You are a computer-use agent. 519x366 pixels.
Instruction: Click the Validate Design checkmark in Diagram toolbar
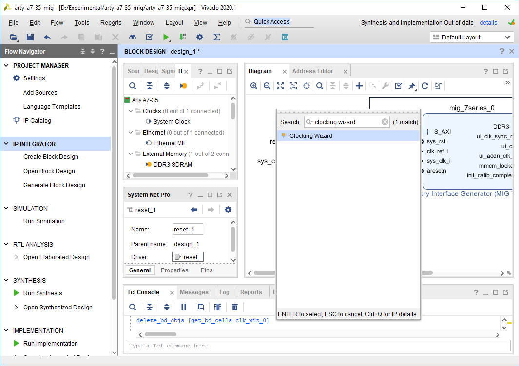pos(399,86)
